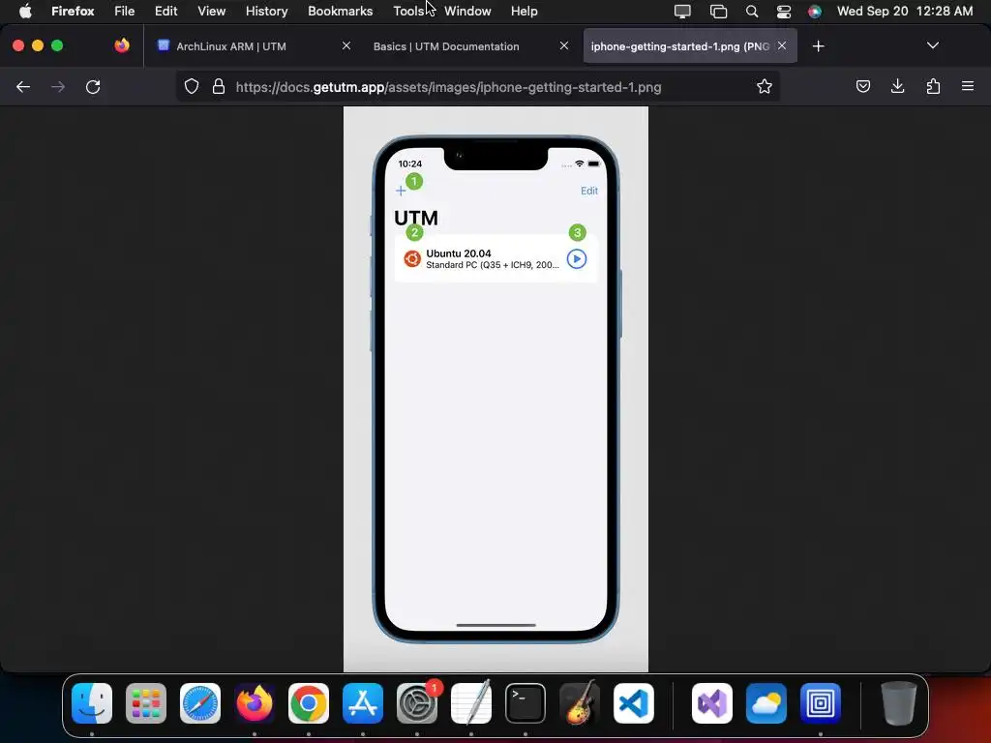Screen dimensions: 991x743
Task: Launch Safari from the dock
Action: (x=200, y=703)
